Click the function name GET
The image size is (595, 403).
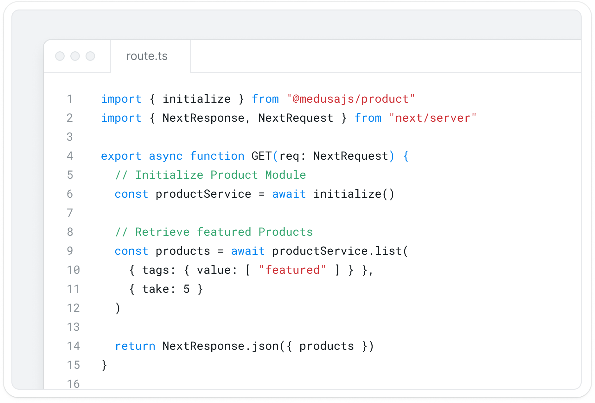[x=262, y=156]
